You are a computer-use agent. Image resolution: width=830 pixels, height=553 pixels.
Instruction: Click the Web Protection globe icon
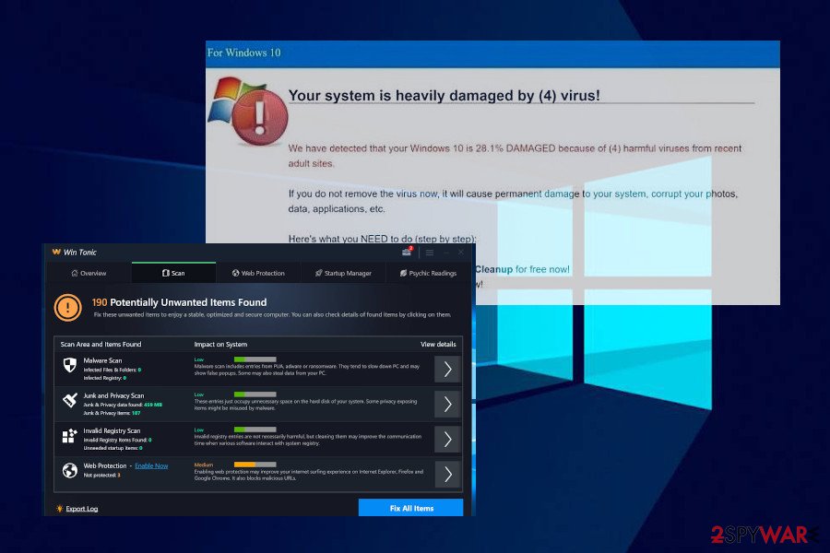click(70, 470)
